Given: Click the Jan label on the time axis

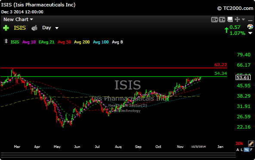Looking at the screenshot, I should [221, 147].
